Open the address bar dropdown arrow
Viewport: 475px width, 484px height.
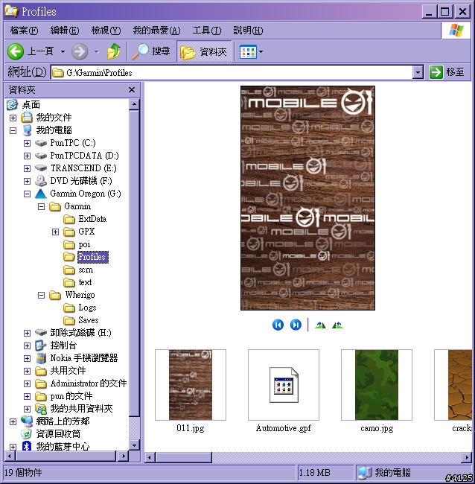[x=417, y=72]
